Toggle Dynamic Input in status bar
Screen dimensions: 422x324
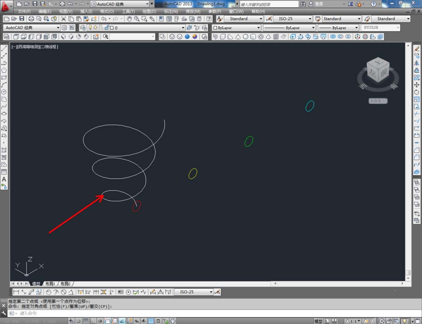pyautogui.click(x=136, y=321)
